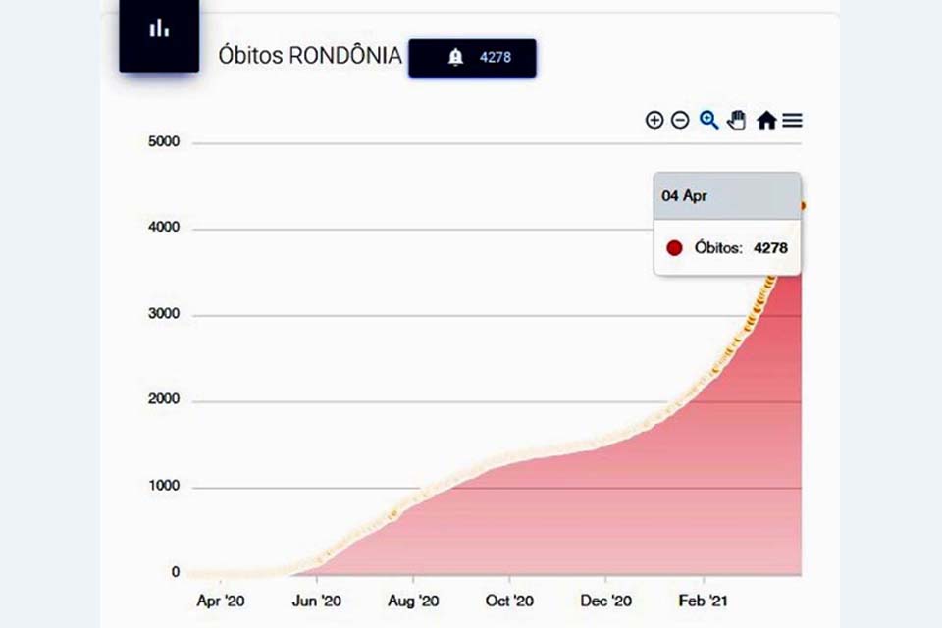Click the zoom in plus icon
The height and width of the screenshot is (628, 942).
[x=654, y=120]
